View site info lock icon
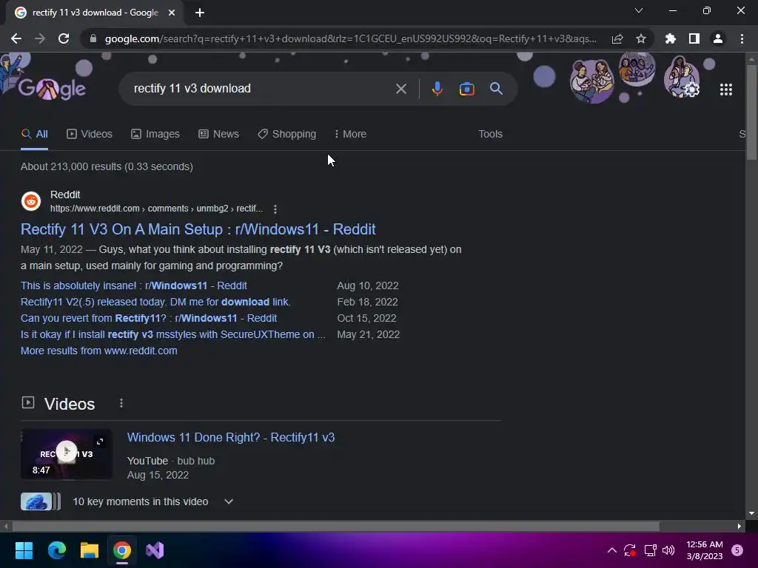Screen dimensions: 758x568 point(93,38)
